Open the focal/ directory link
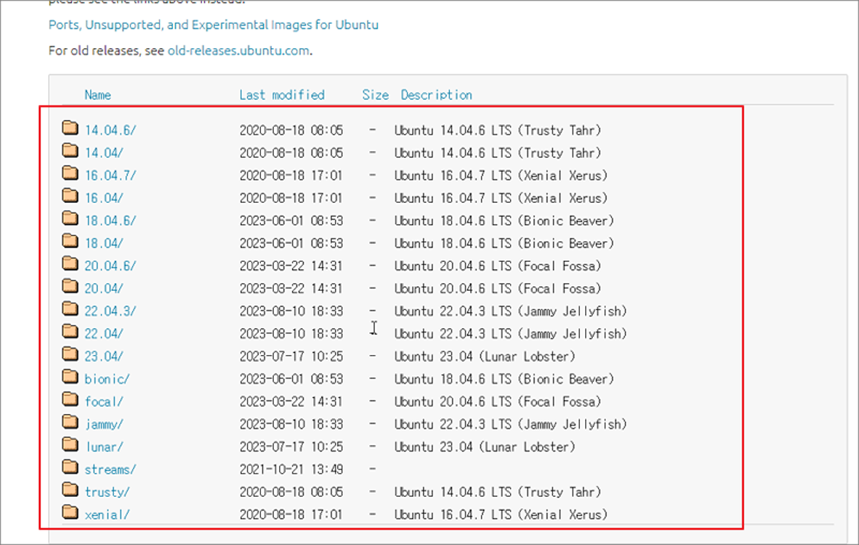Screen dimensions: 859x545 tap(104, 402)
